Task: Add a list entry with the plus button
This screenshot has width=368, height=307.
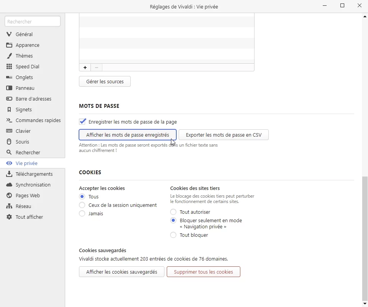Action: point(85,68)
